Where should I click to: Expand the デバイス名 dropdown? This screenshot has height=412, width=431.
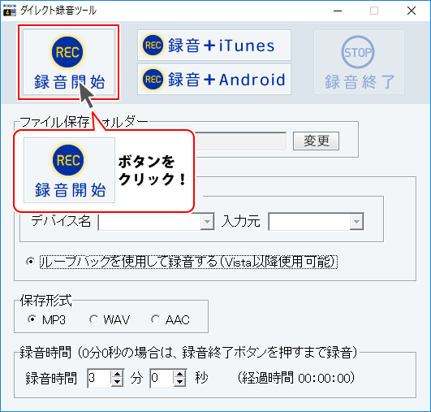coord(207,221)
